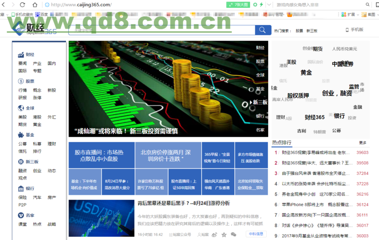Click the 名家 V icon in sidebar
Screen dimensions: 379x240
coord(21,215)
